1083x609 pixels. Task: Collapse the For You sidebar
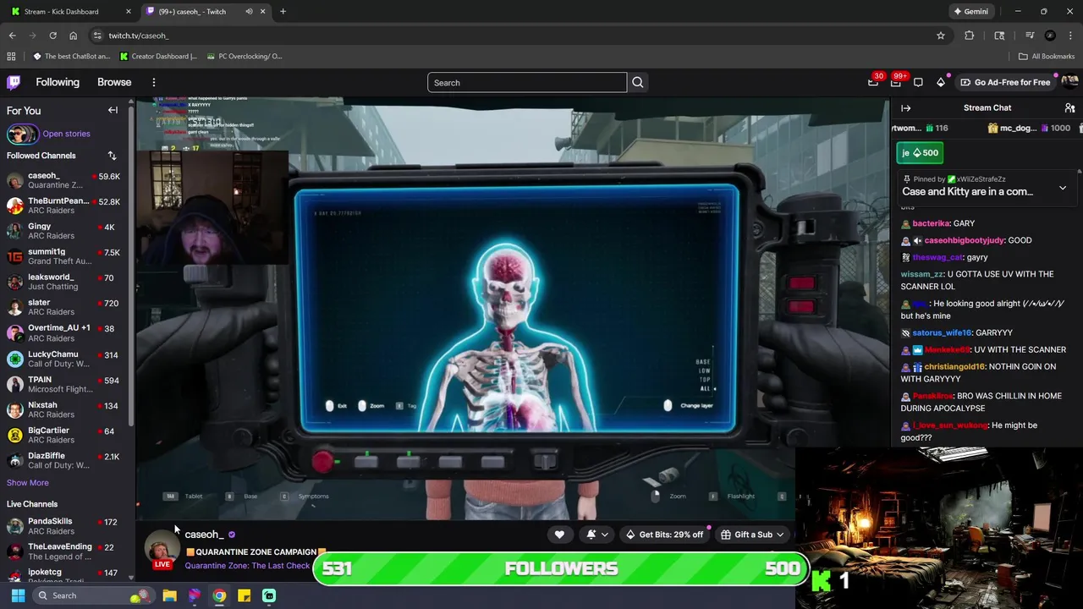(113, 110)
